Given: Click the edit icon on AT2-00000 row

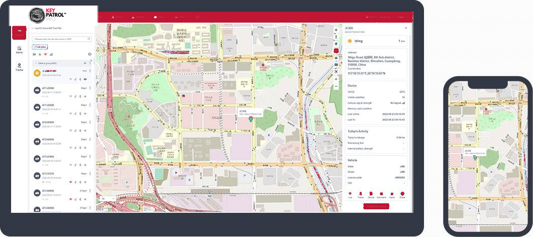Looking at the screenshot, I should click(75, 130).
